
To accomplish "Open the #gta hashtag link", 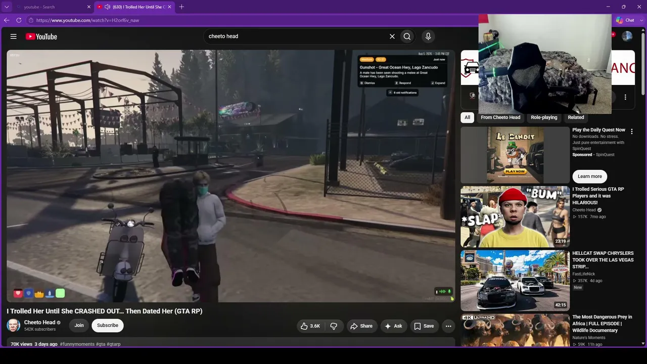I will [101, 344].
